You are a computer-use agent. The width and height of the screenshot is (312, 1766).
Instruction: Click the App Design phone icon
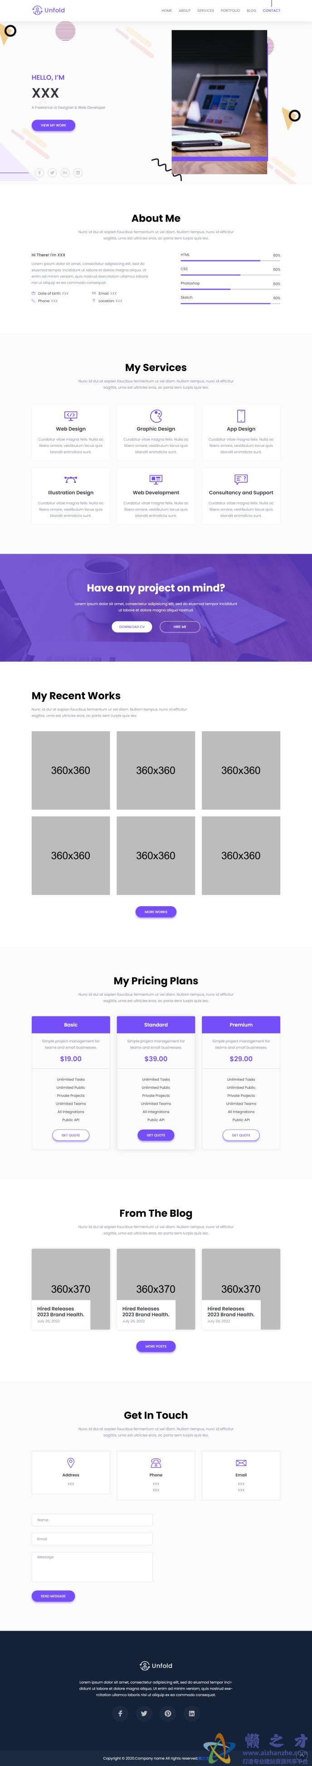pyautogui.click(x=241, y=416)
